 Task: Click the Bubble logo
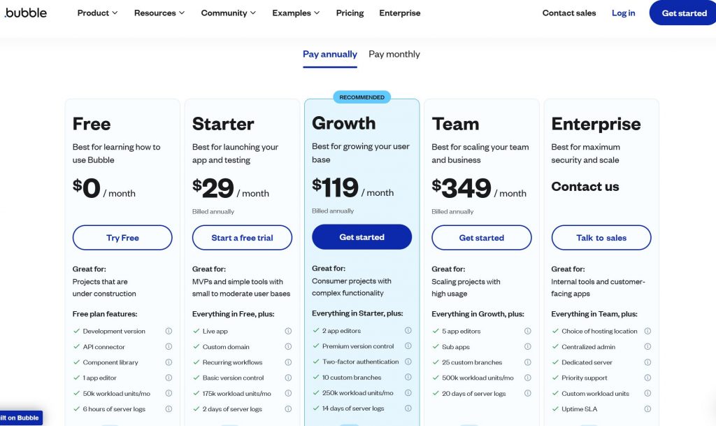[x=26, y=13]
